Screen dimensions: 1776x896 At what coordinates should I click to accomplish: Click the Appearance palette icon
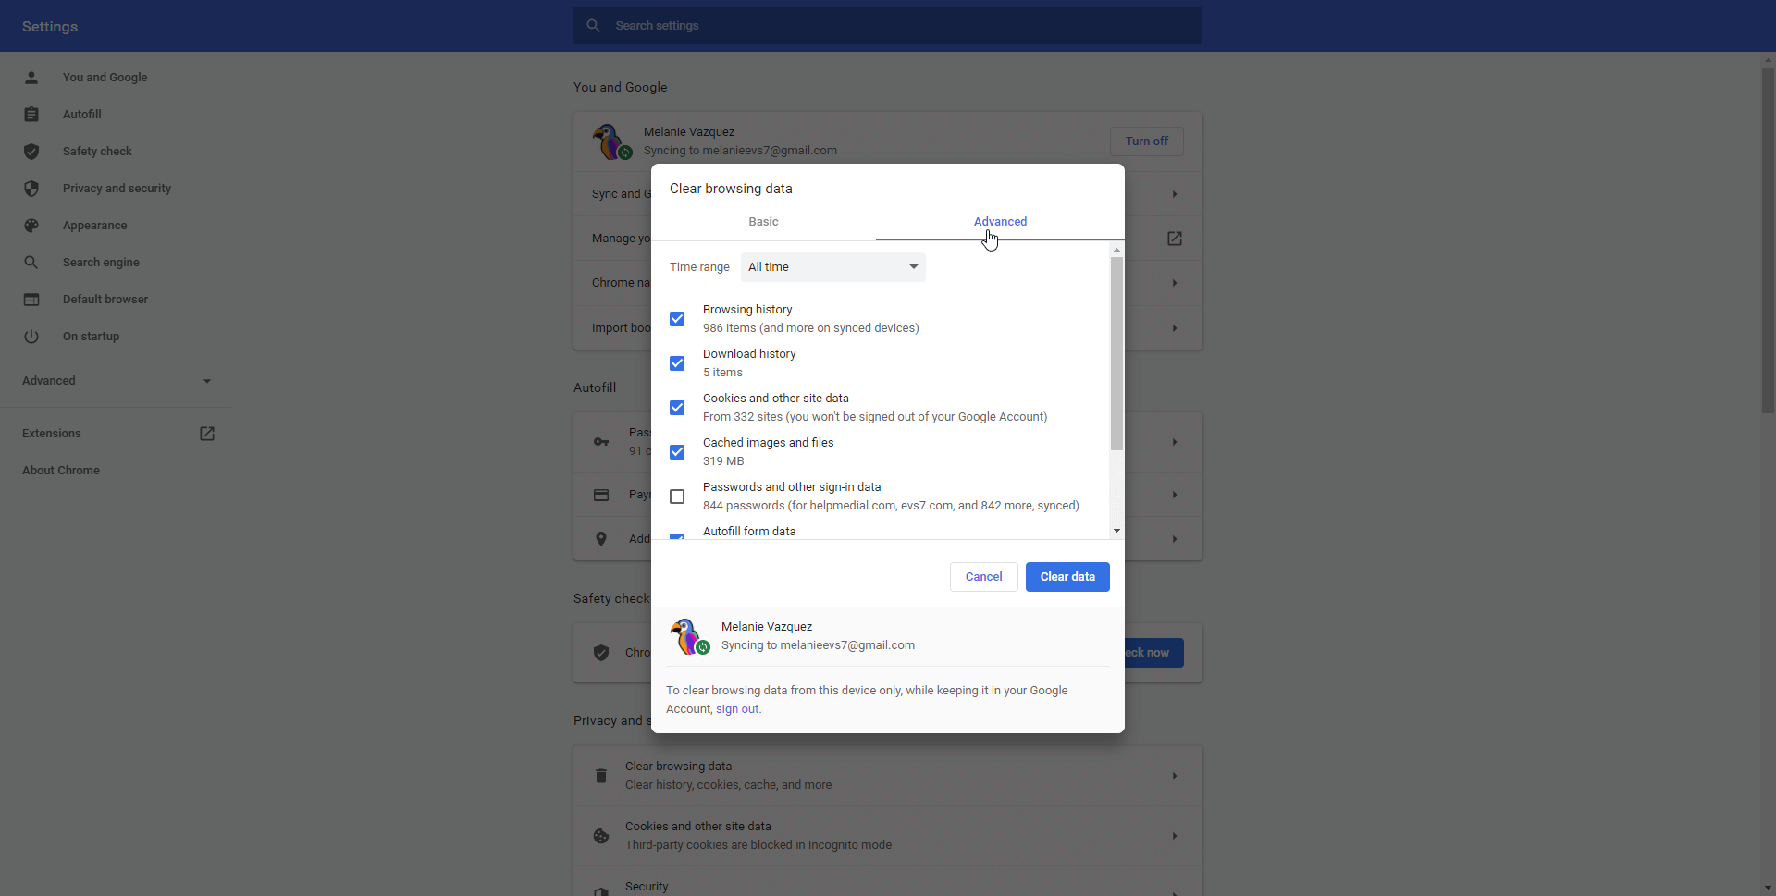pyautogui.click(x=31, y=226)
